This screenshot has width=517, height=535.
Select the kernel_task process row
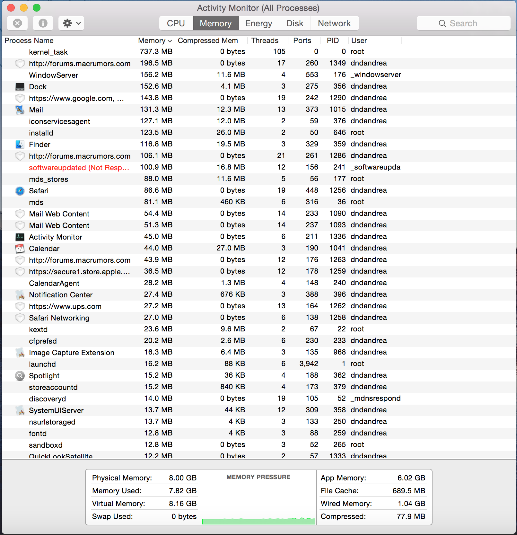point(258,52)
